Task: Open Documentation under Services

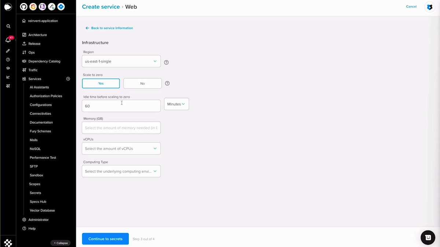Action: point(41,122)
